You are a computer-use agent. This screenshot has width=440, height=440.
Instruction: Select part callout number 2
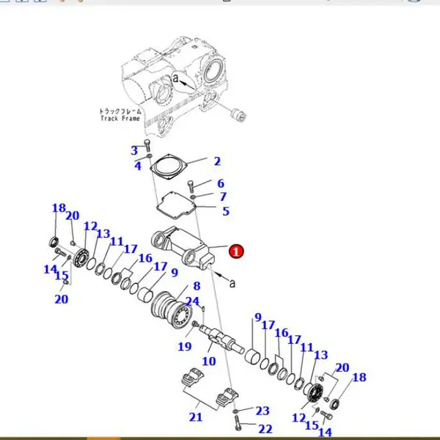click(217, 161)
